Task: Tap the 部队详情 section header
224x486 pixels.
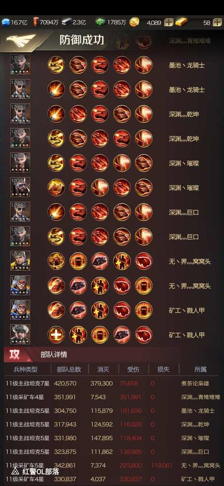Action: (54, 355)
